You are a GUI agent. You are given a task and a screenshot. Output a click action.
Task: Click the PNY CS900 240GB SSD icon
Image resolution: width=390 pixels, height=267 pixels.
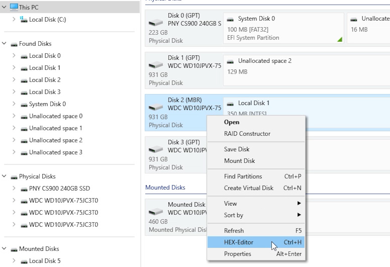(24, 190)
